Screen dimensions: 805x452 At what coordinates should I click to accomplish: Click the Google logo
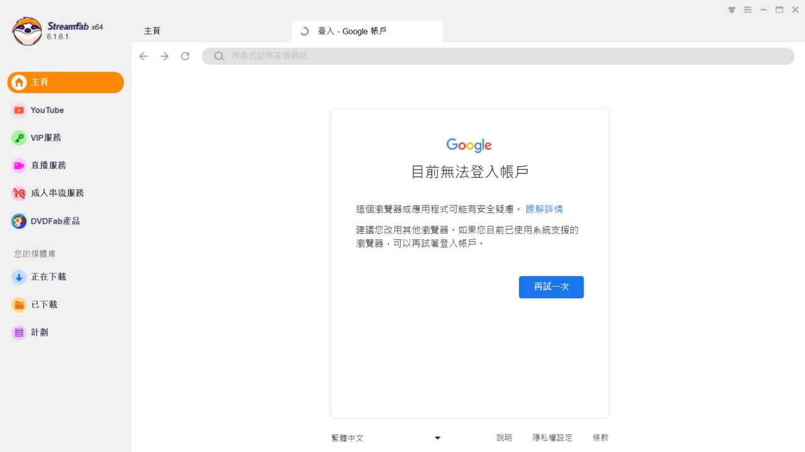pyautogui.click(x=469, y=145)
